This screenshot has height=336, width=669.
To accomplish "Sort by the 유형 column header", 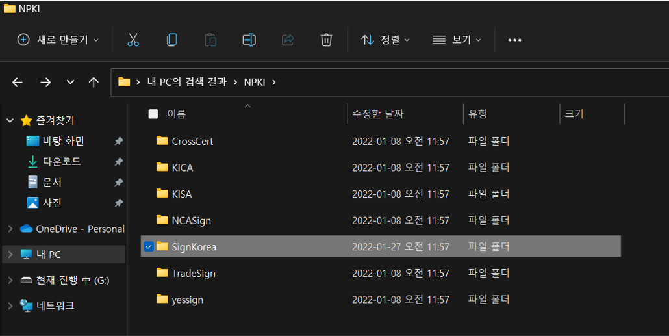I will 477,114.
